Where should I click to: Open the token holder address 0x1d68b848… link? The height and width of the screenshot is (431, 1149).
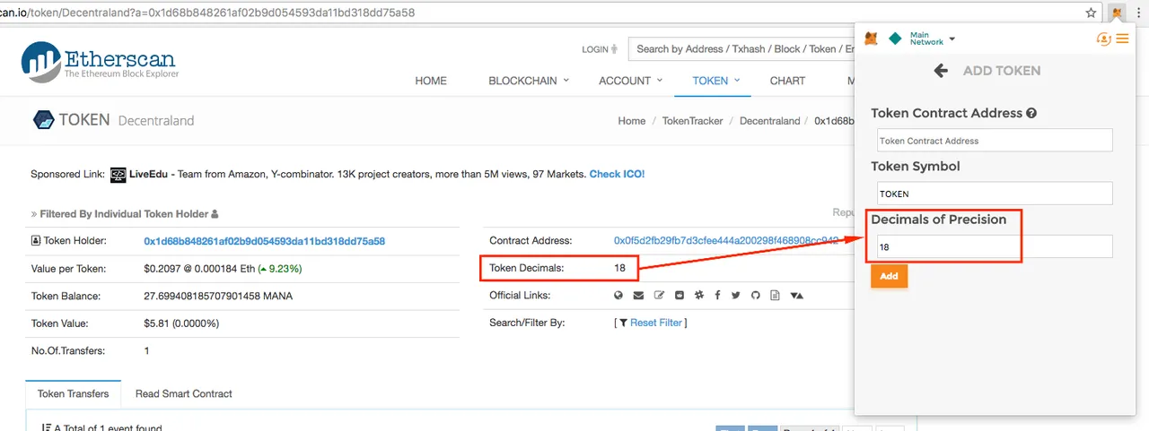[x=265, y=241]
